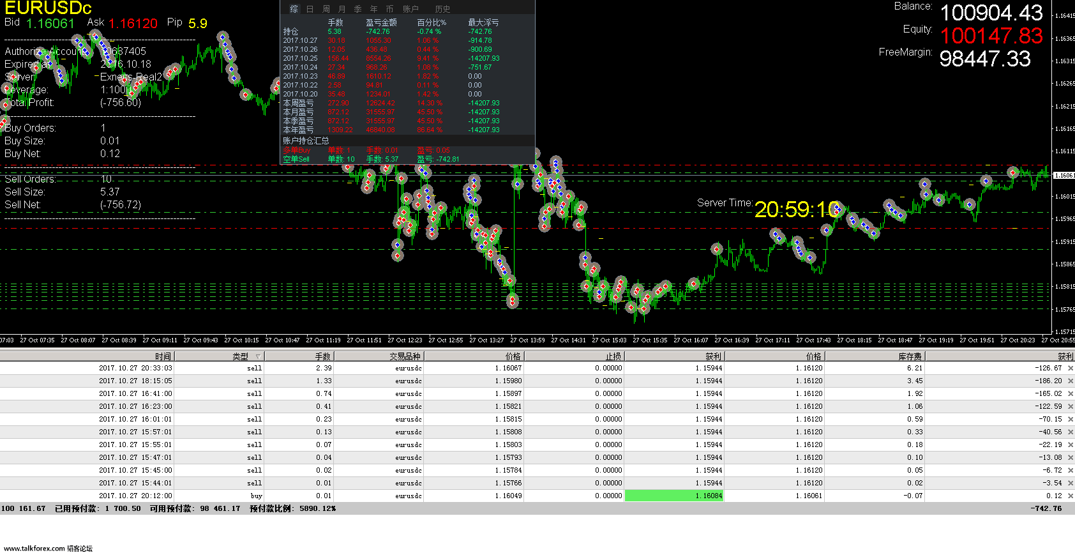Image resolution: width=1075 pixels, height=555 pixels.
Task: Click the FreeMargin value 98447.33
Action: pyautogui.click(x=985, y=59)
